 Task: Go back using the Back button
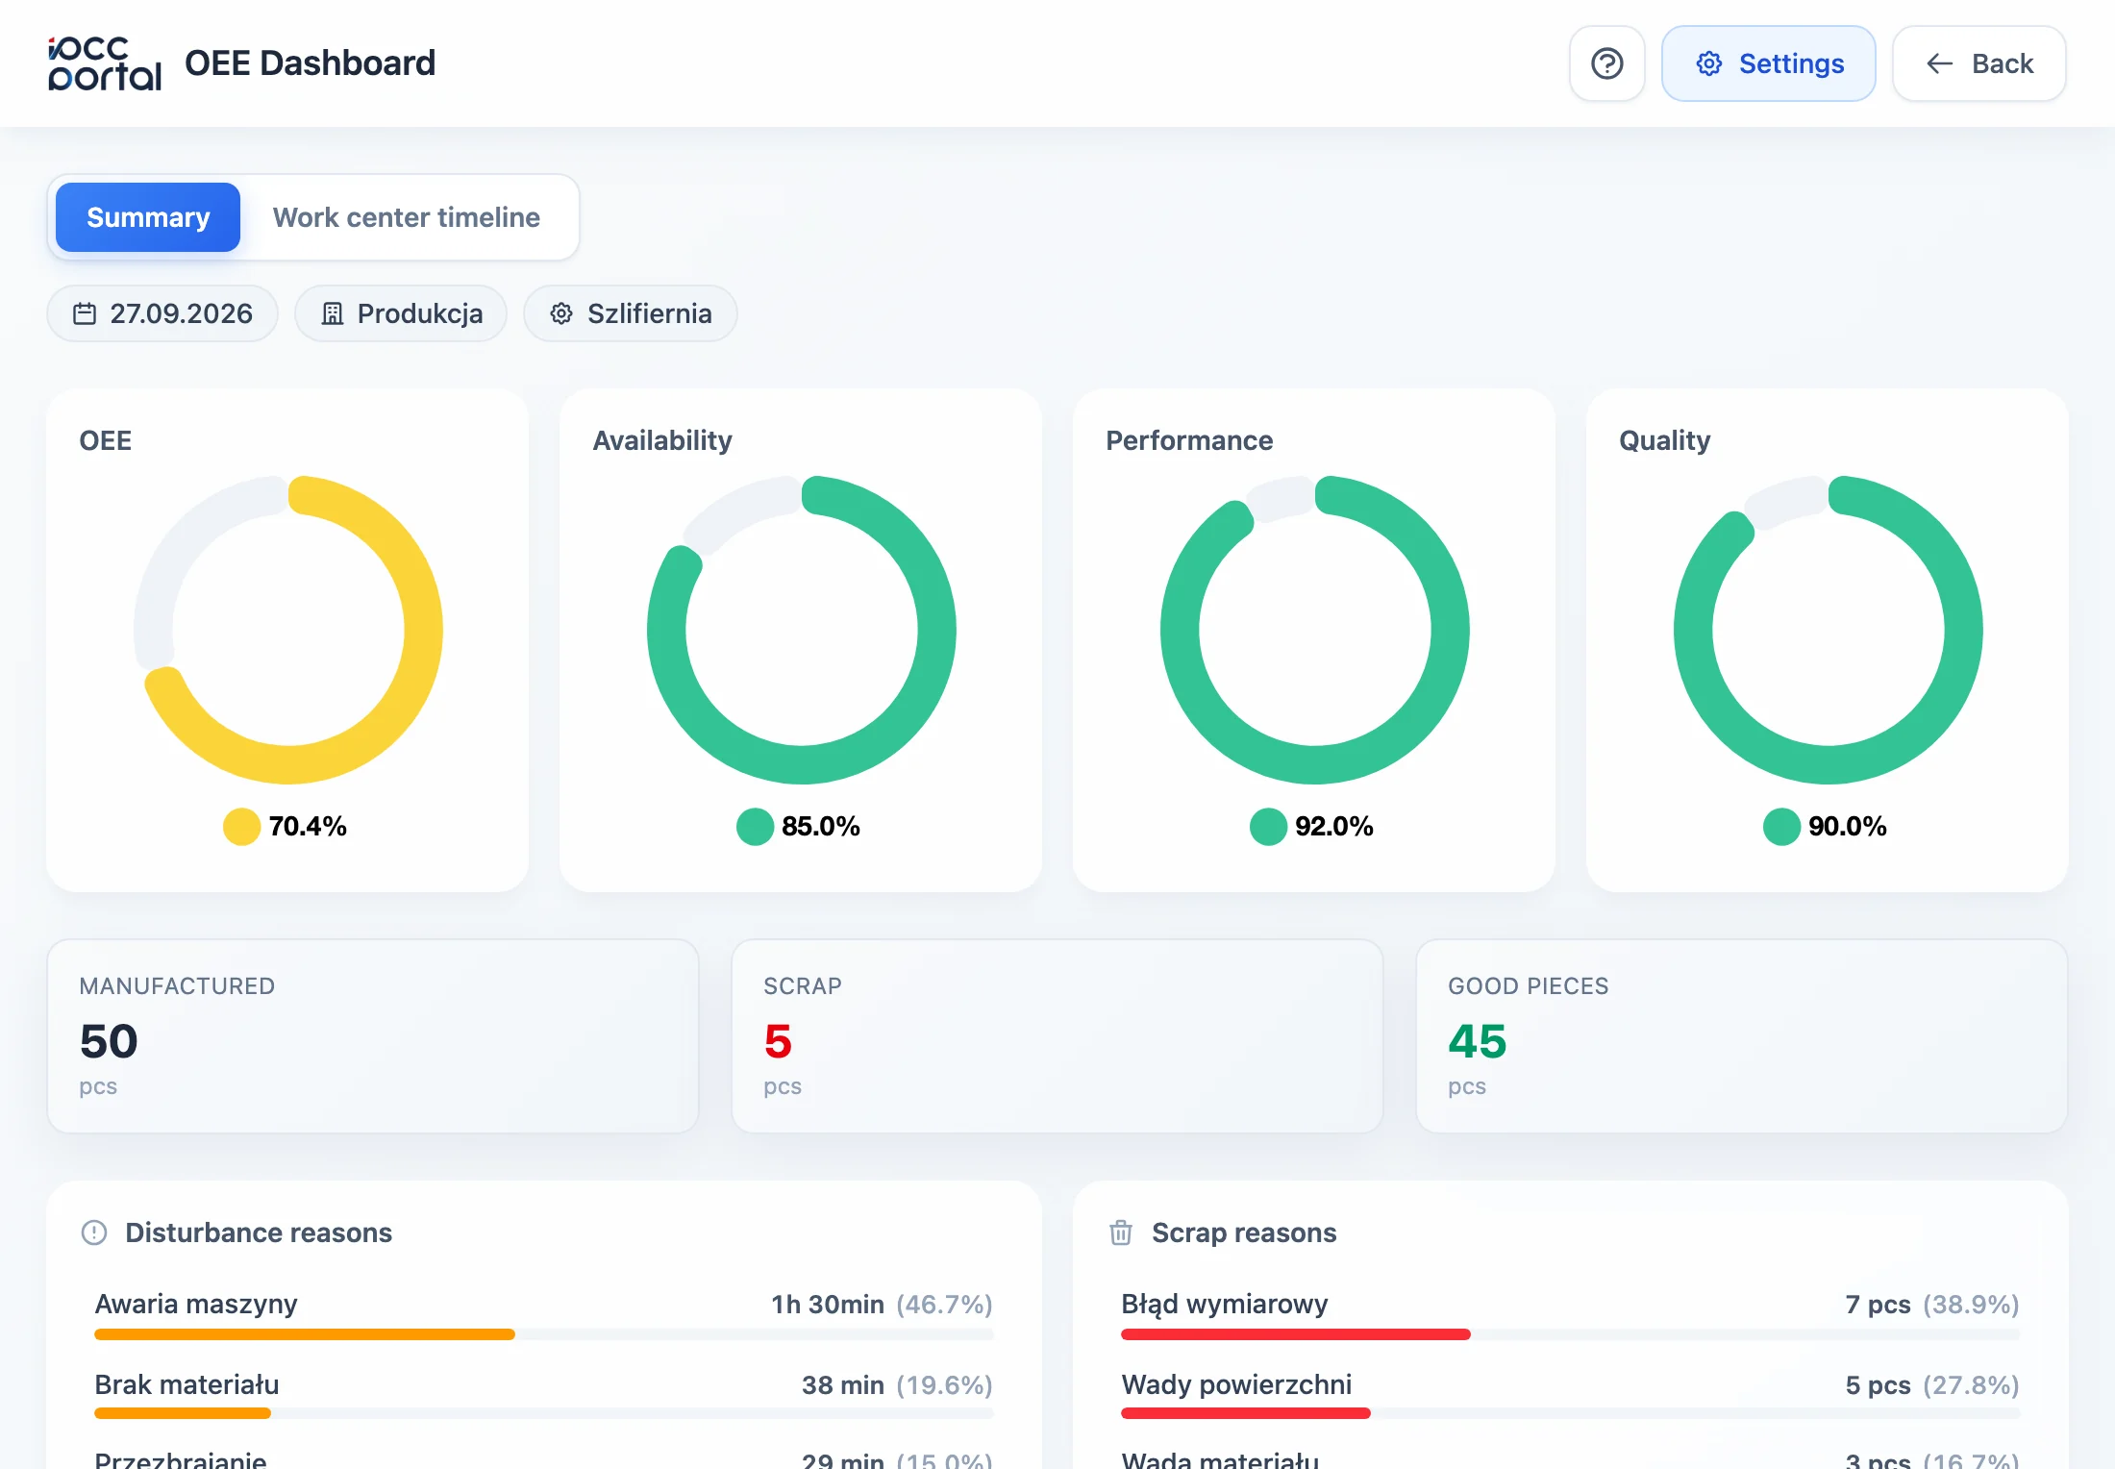click(1978, 63)
